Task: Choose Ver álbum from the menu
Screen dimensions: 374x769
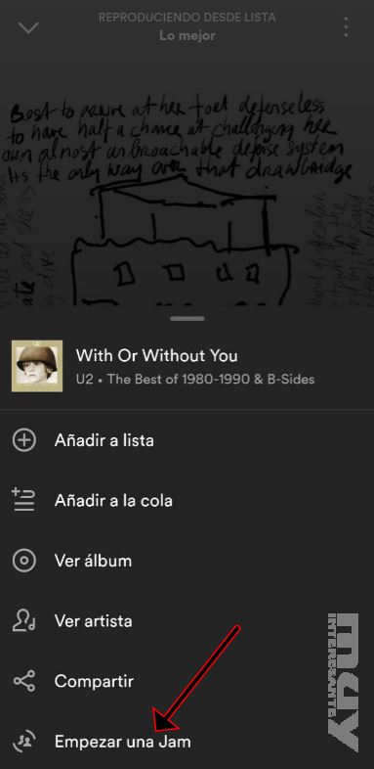Action: point(187,561)
